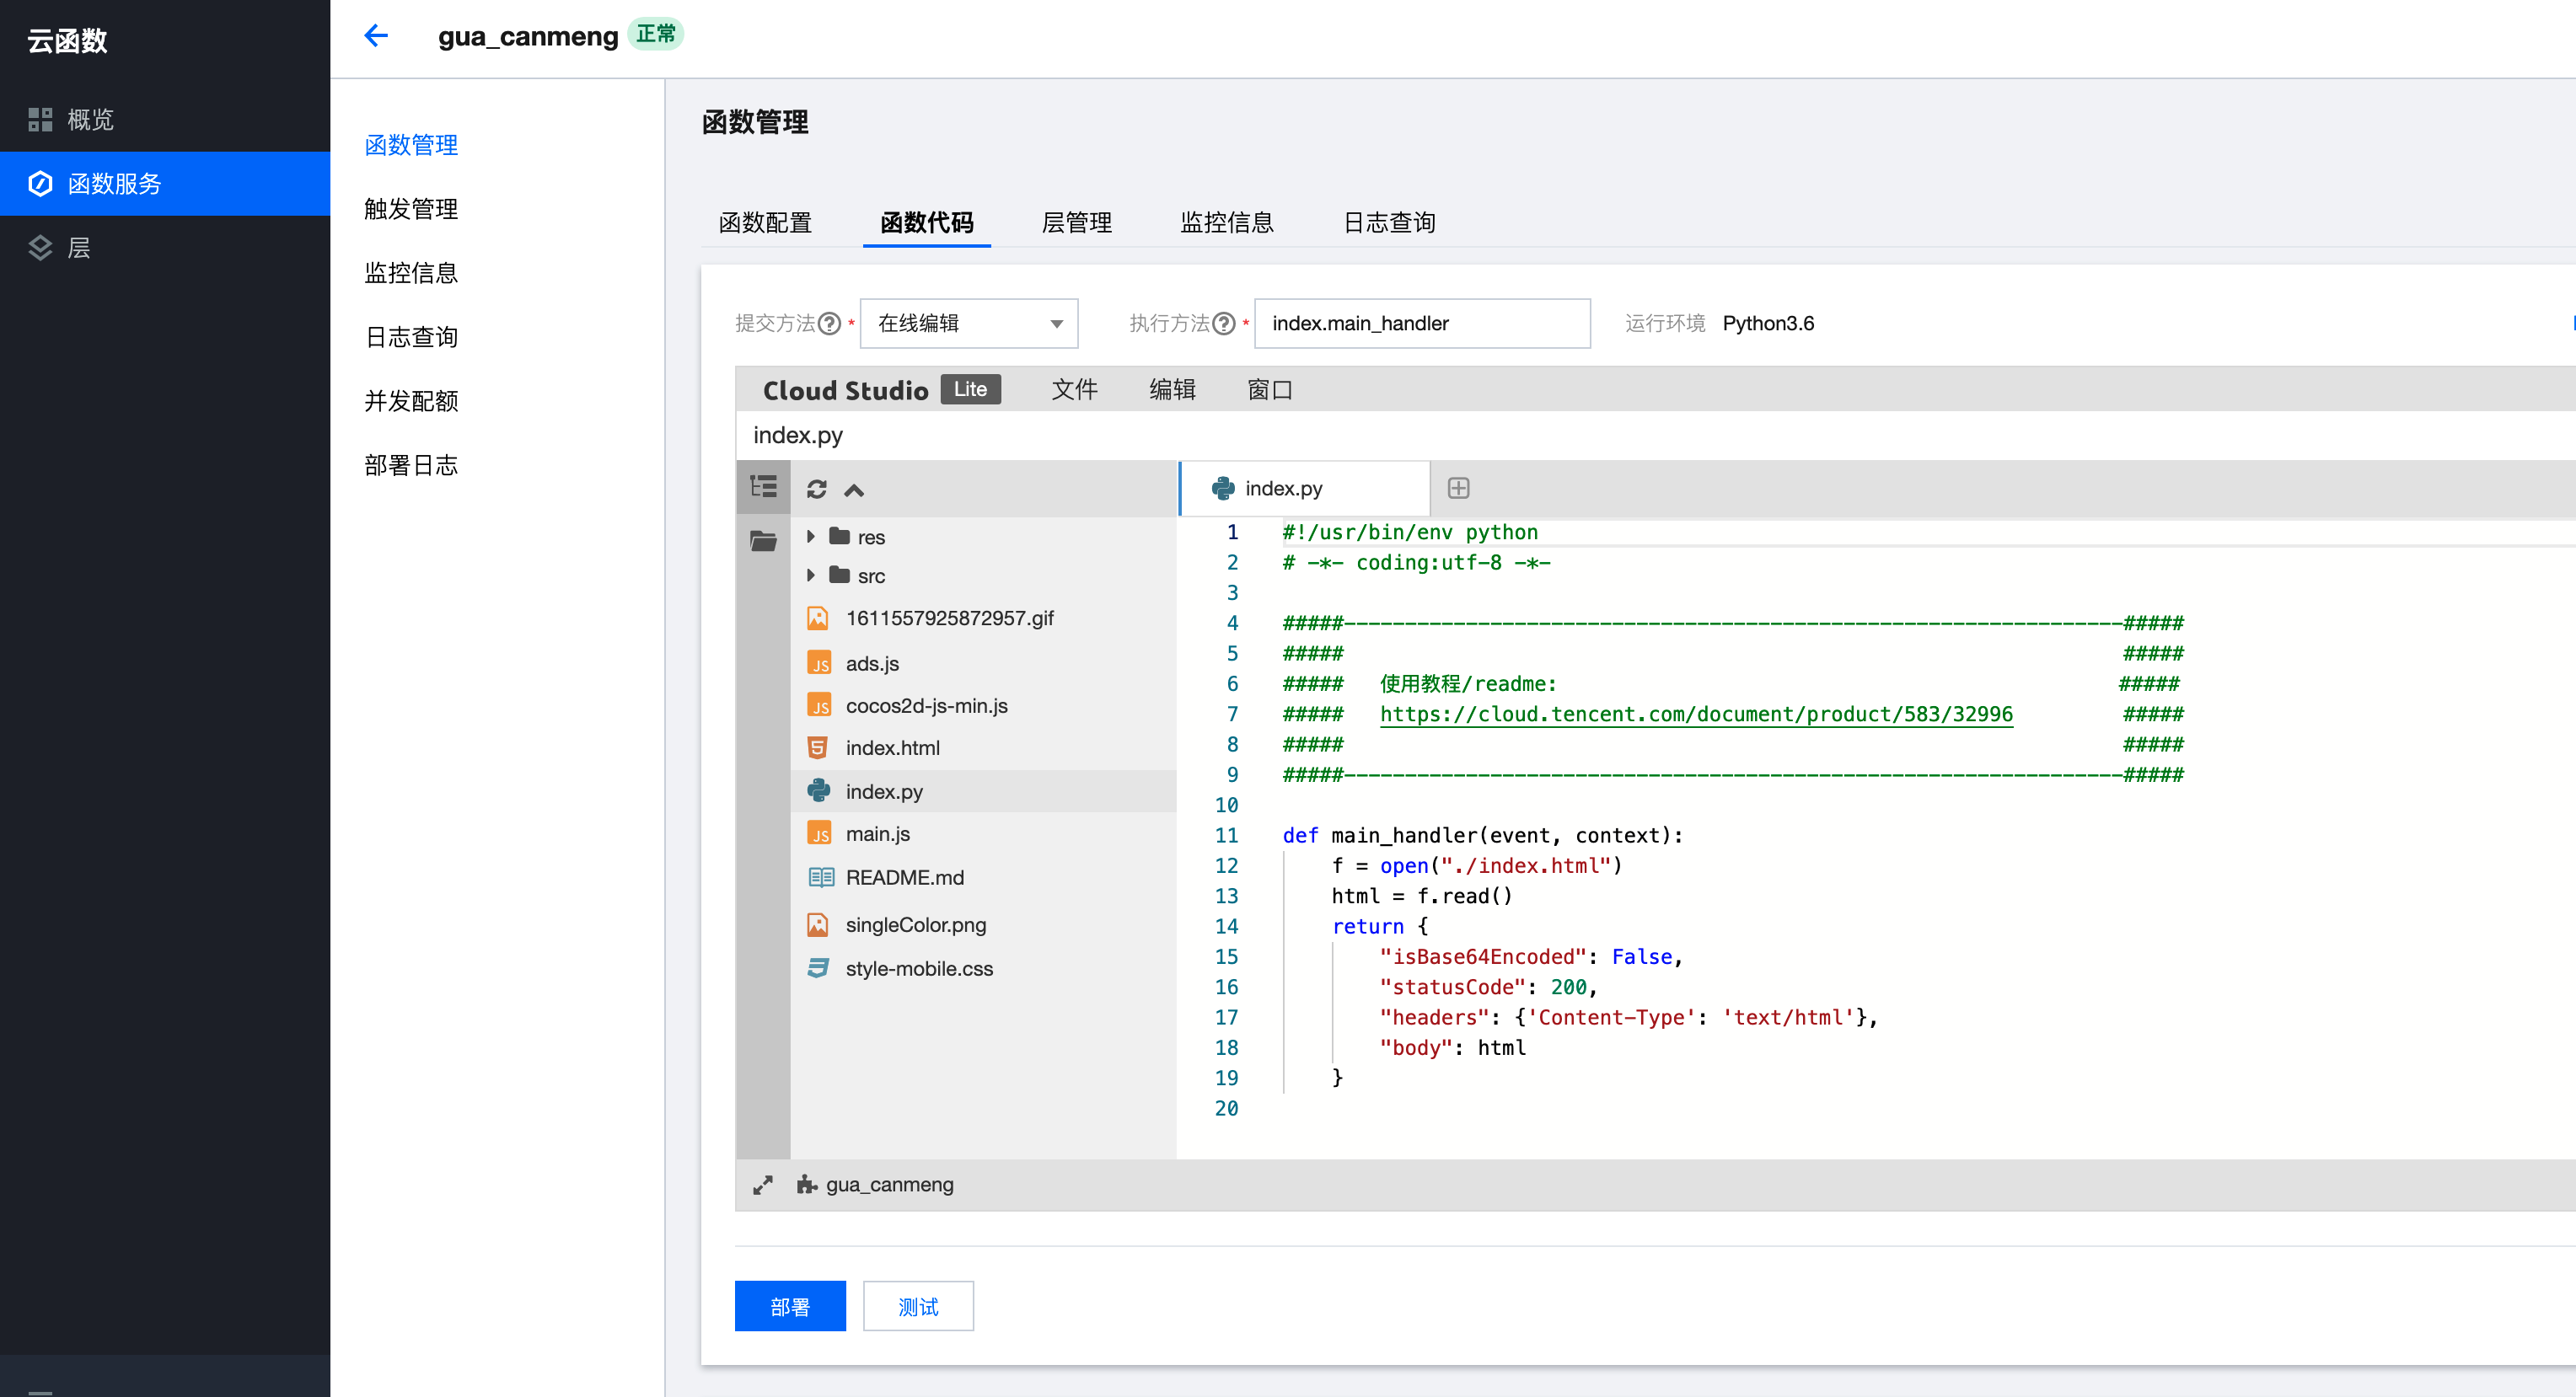Image resolution: width=2576 pixels, height=1397 pixels.
Task: Open the Tencent cloud document link in code
Action: pyautogui.click(x=1696, y=715)
